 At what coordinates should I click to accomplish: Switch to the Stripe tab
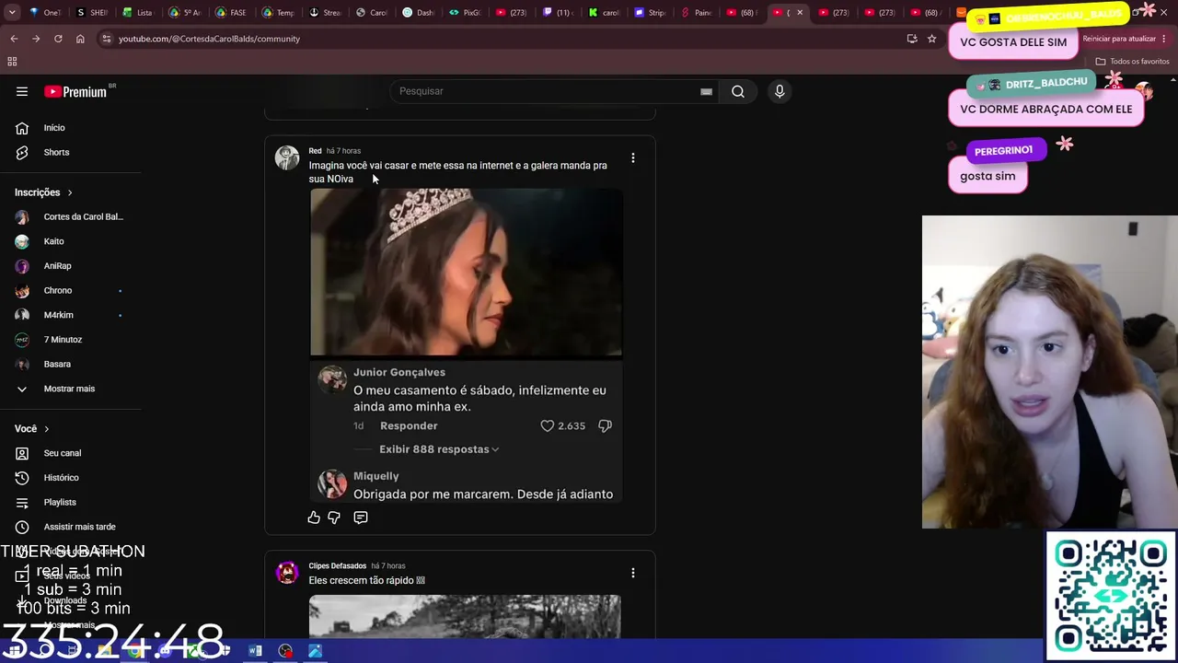pos(651,13)
